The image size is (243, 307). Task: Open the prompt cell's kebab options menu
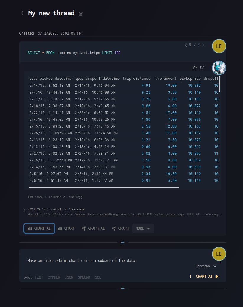tap(190, 277)
